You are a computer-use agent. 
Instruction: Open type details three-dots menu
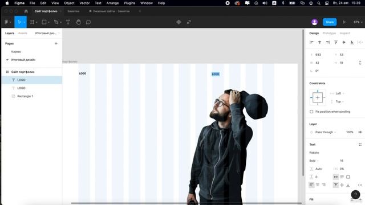click(360, 185)
